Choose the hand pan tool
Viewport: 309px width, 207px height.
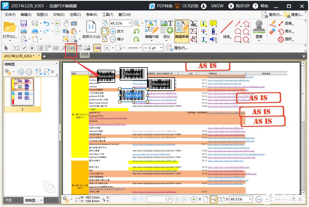pos(66,23)
